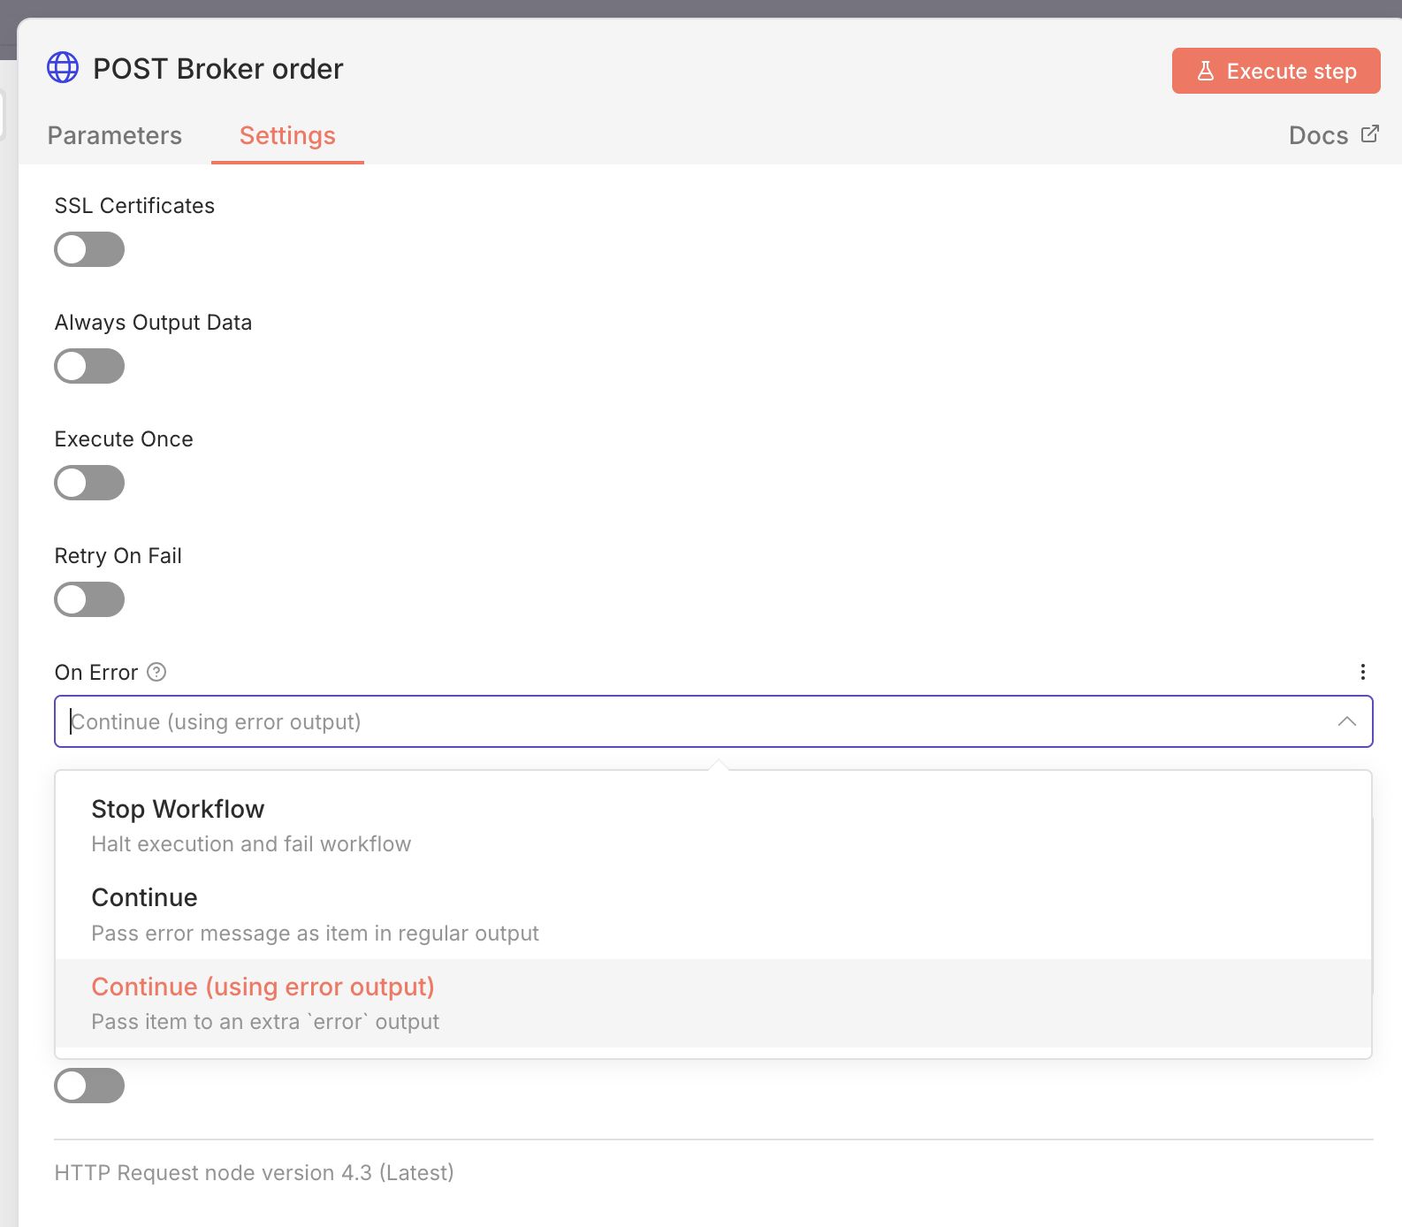This screenshot has height=1227, width=1402.
Task: Click the Execute step button
Action: (1275, 71)
